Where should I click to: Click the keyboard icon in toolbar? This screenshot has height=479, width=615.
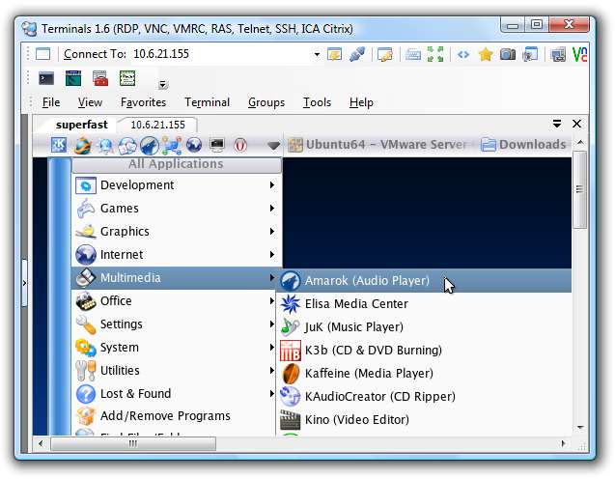click(413, 54)
